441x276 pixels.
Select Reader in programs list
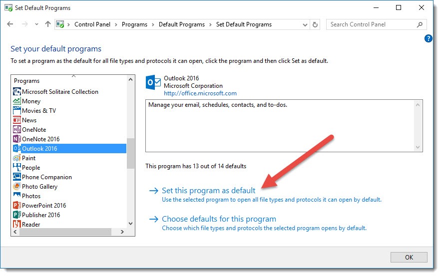(31, 225)
